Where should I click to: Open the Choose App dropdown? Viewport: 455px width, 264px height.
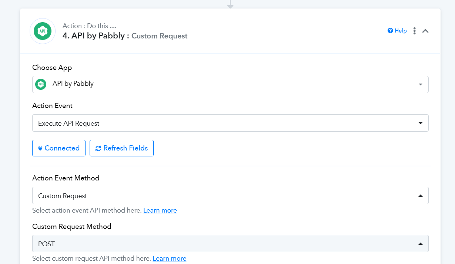tap(230, 84)
